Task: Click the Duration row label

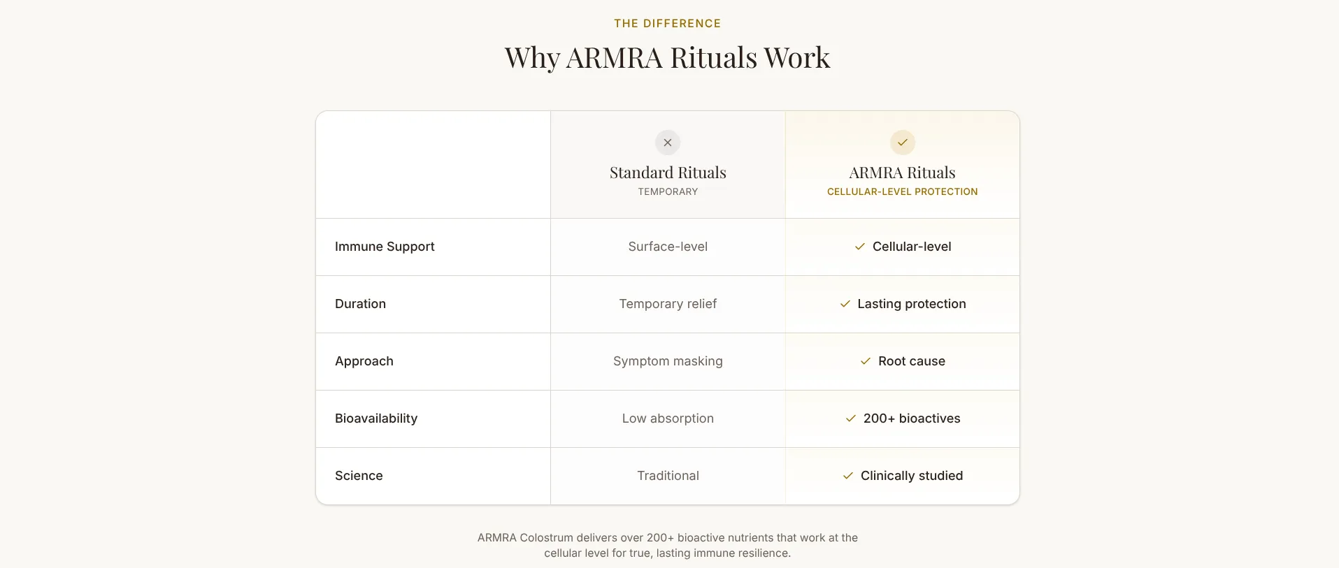Action: pyautogui.click(x=360, y=304)
